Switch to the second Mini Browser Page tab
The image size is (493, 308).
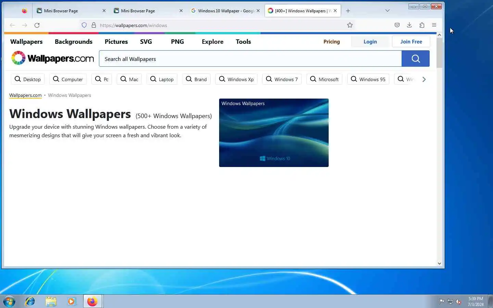pyautogui.click(x=148, y=11)
